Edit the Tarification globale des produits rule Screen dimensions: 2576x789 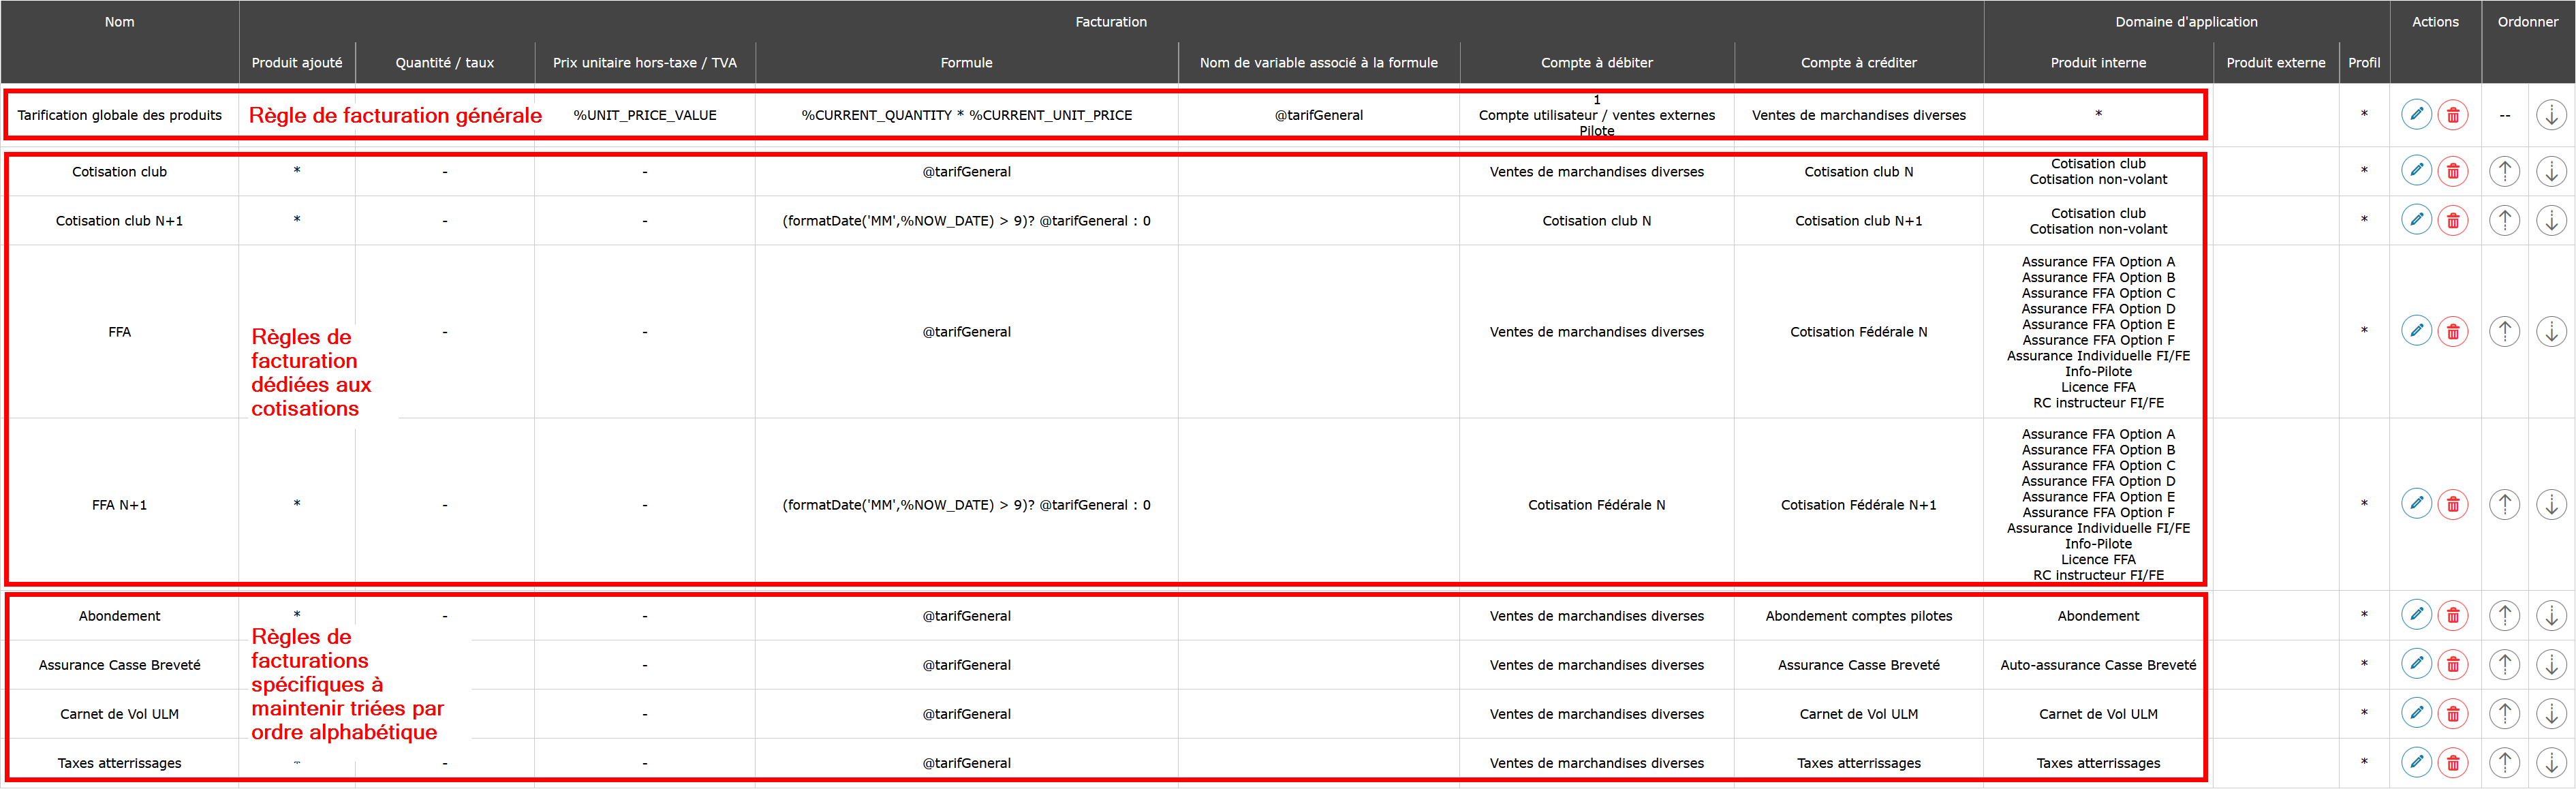[2416, 115]
